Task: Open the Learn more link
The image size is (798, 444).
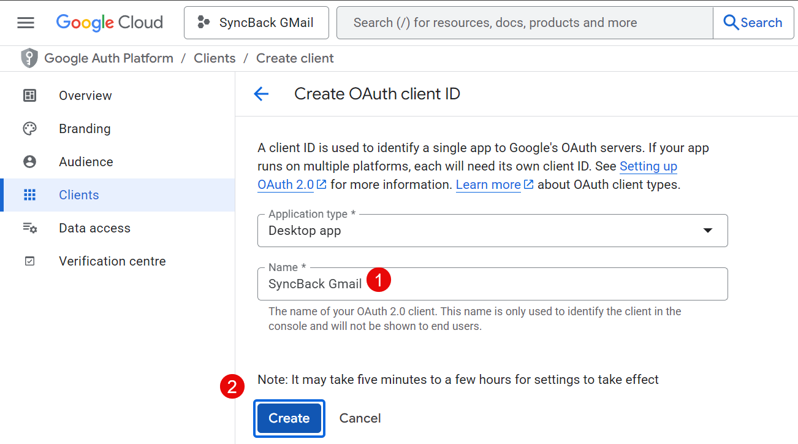Action: click(x=488, y=185)
